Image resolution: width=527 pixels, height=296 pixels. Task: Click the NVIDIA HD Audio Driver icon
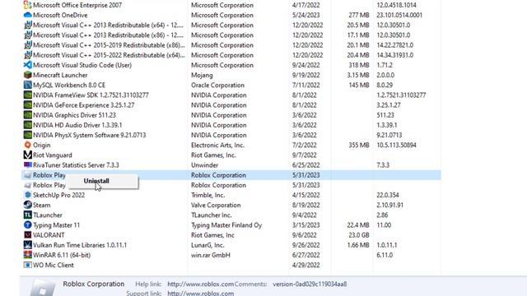pos(27,125)
